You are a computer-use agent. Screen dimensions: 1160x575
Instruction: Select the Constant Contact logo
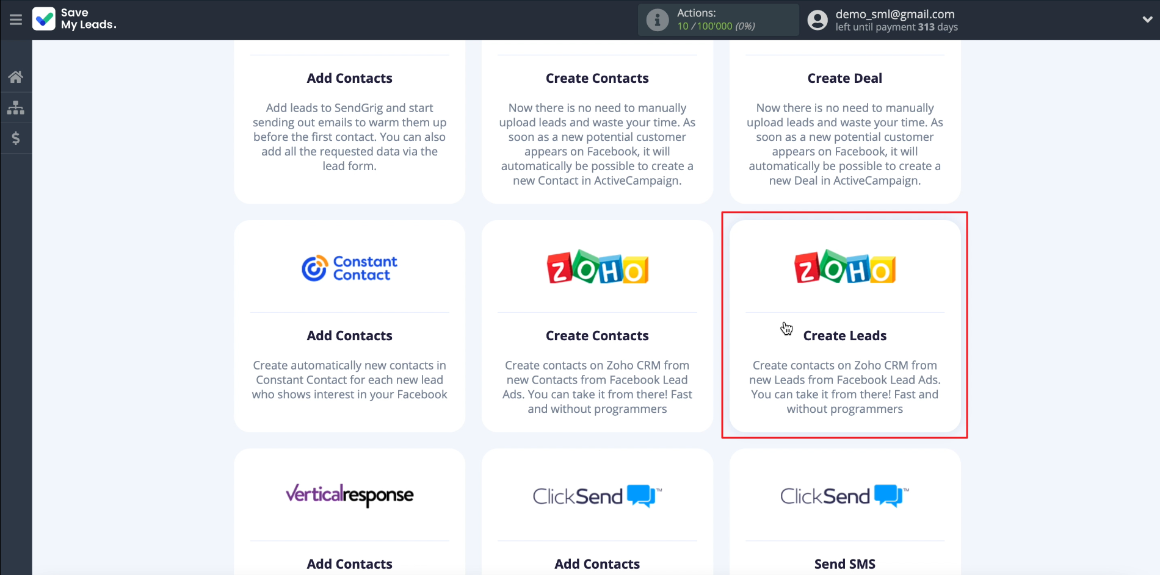[349, 268]
